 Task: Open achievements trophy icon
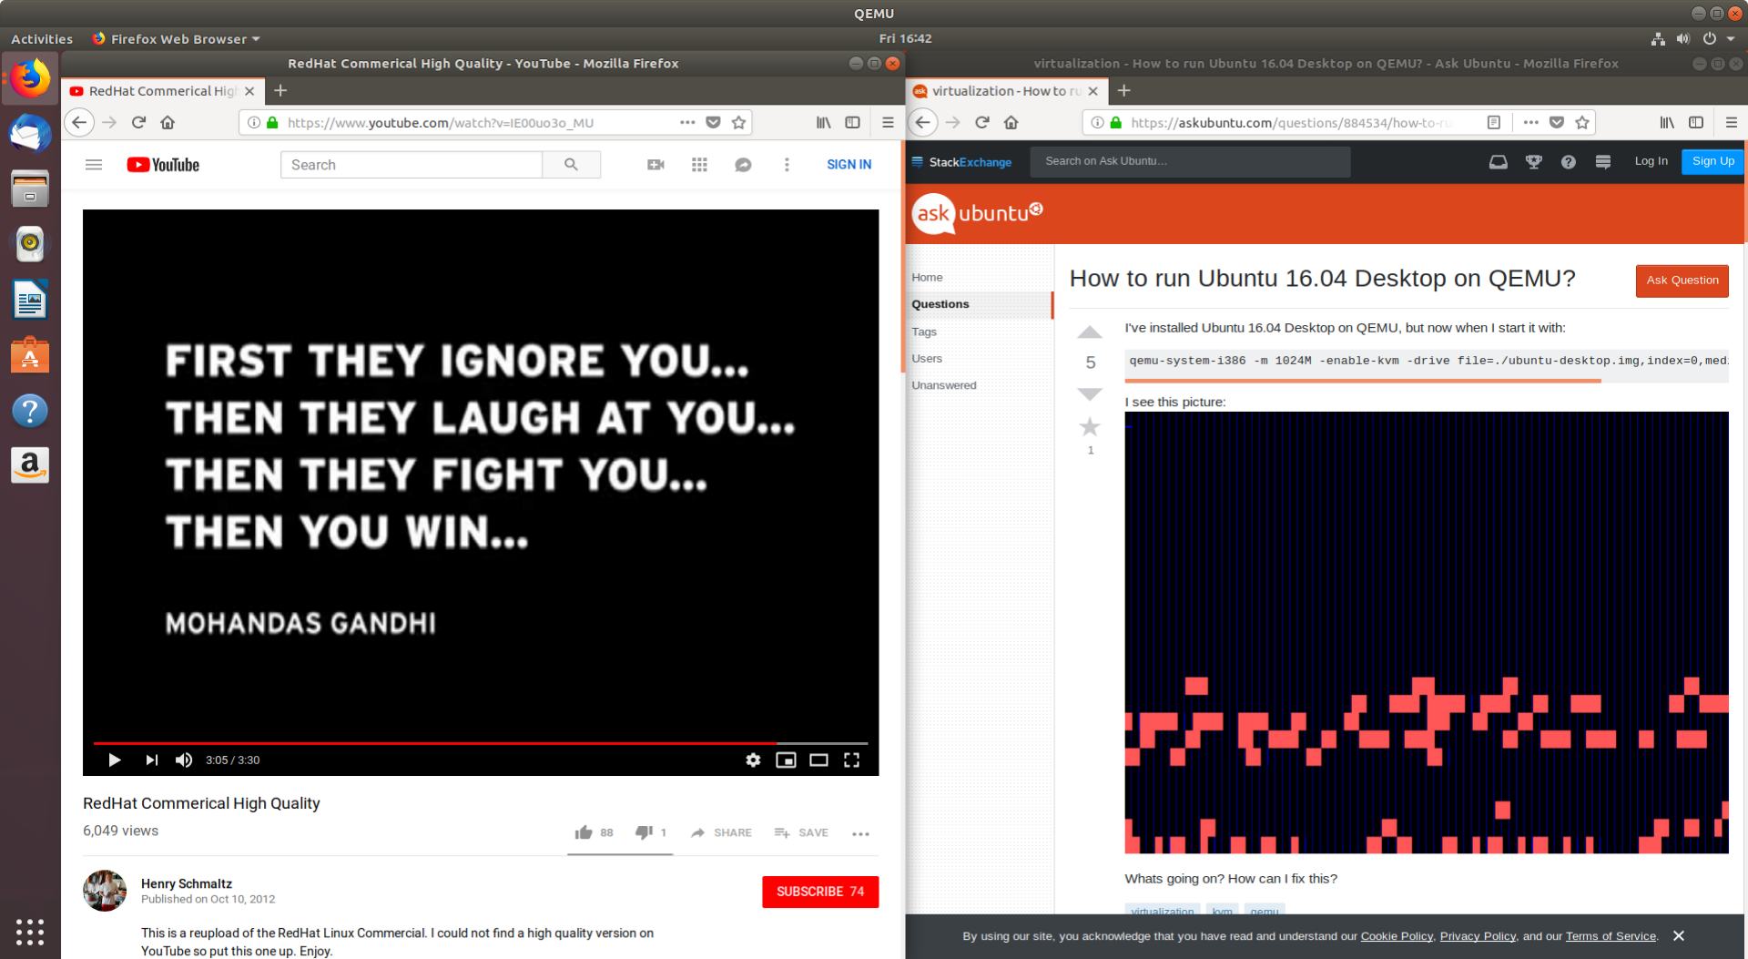[x=1534, y=161]
